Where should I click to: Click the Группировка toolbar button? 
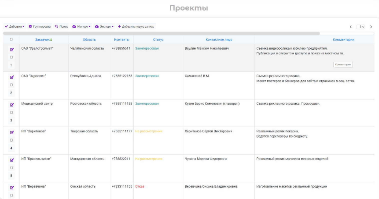point(40,26)
